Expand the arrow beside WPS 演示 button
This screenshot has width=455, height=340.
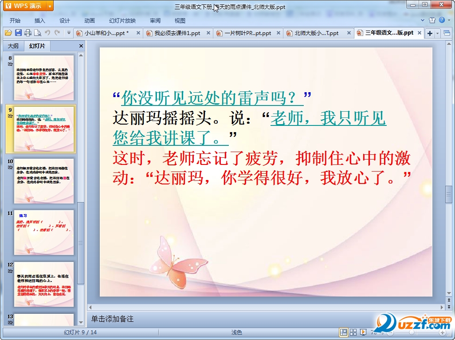tap(50, 6)
